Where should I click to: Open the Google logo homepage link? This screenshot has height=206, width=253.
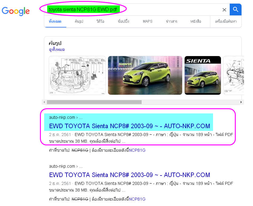16,11
